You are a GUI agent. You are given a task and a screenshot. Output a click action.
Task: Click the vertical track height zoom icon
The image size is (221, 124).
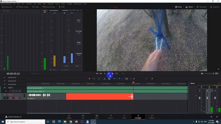click(131, 79)
